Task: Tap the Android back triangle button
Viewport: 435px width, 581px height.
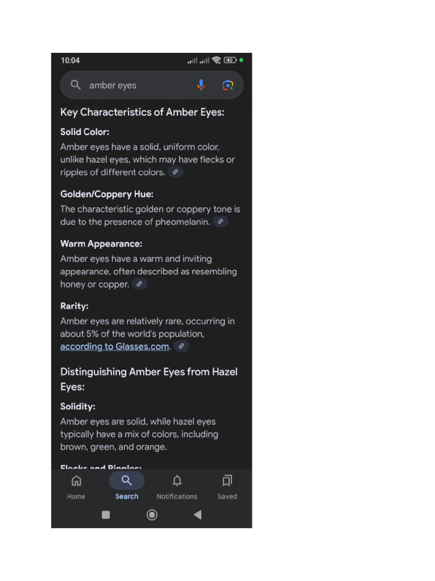Action: click(198, 515)
